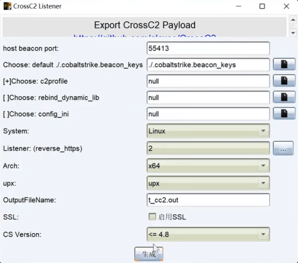The height and width of the screenshot is (263, 298).
Task: Browse file for cobaltstrike.beacon_keys
Action: coord(284,65)
